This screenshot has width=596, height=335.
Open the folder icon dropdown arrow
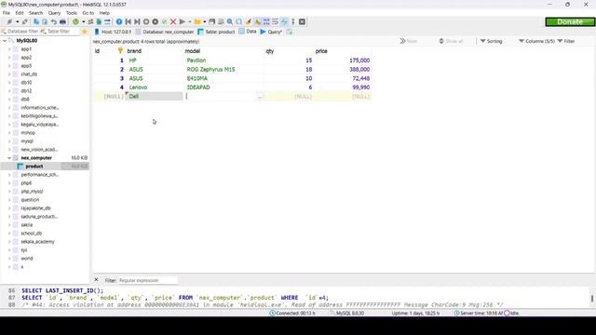click(x=204, y=21)
